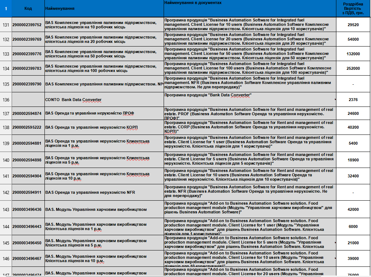Image resolution: width=371 pixels, height=277 pixels.
Task: Click code cell 2900002399752
Action: coord(28,25)
